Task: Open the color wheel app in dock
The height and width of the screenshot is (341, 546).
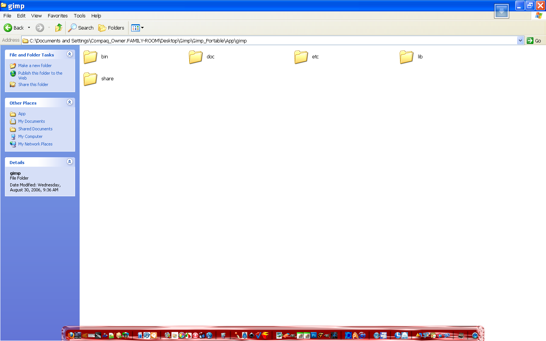Action: click(x=182, y=335)
